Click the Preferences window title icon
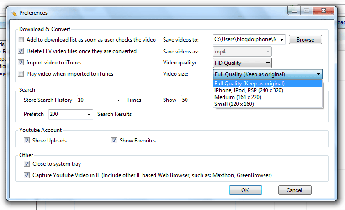 (x=15, y=13)
